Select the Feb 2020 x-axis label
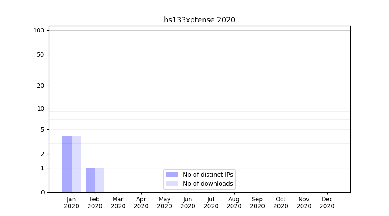This screenshot has width=389, height=216. pyautogui.click(x=95, y=203)
